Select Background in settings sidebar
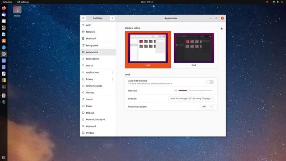Screen dimensions: 286x161 coord(98,45)
